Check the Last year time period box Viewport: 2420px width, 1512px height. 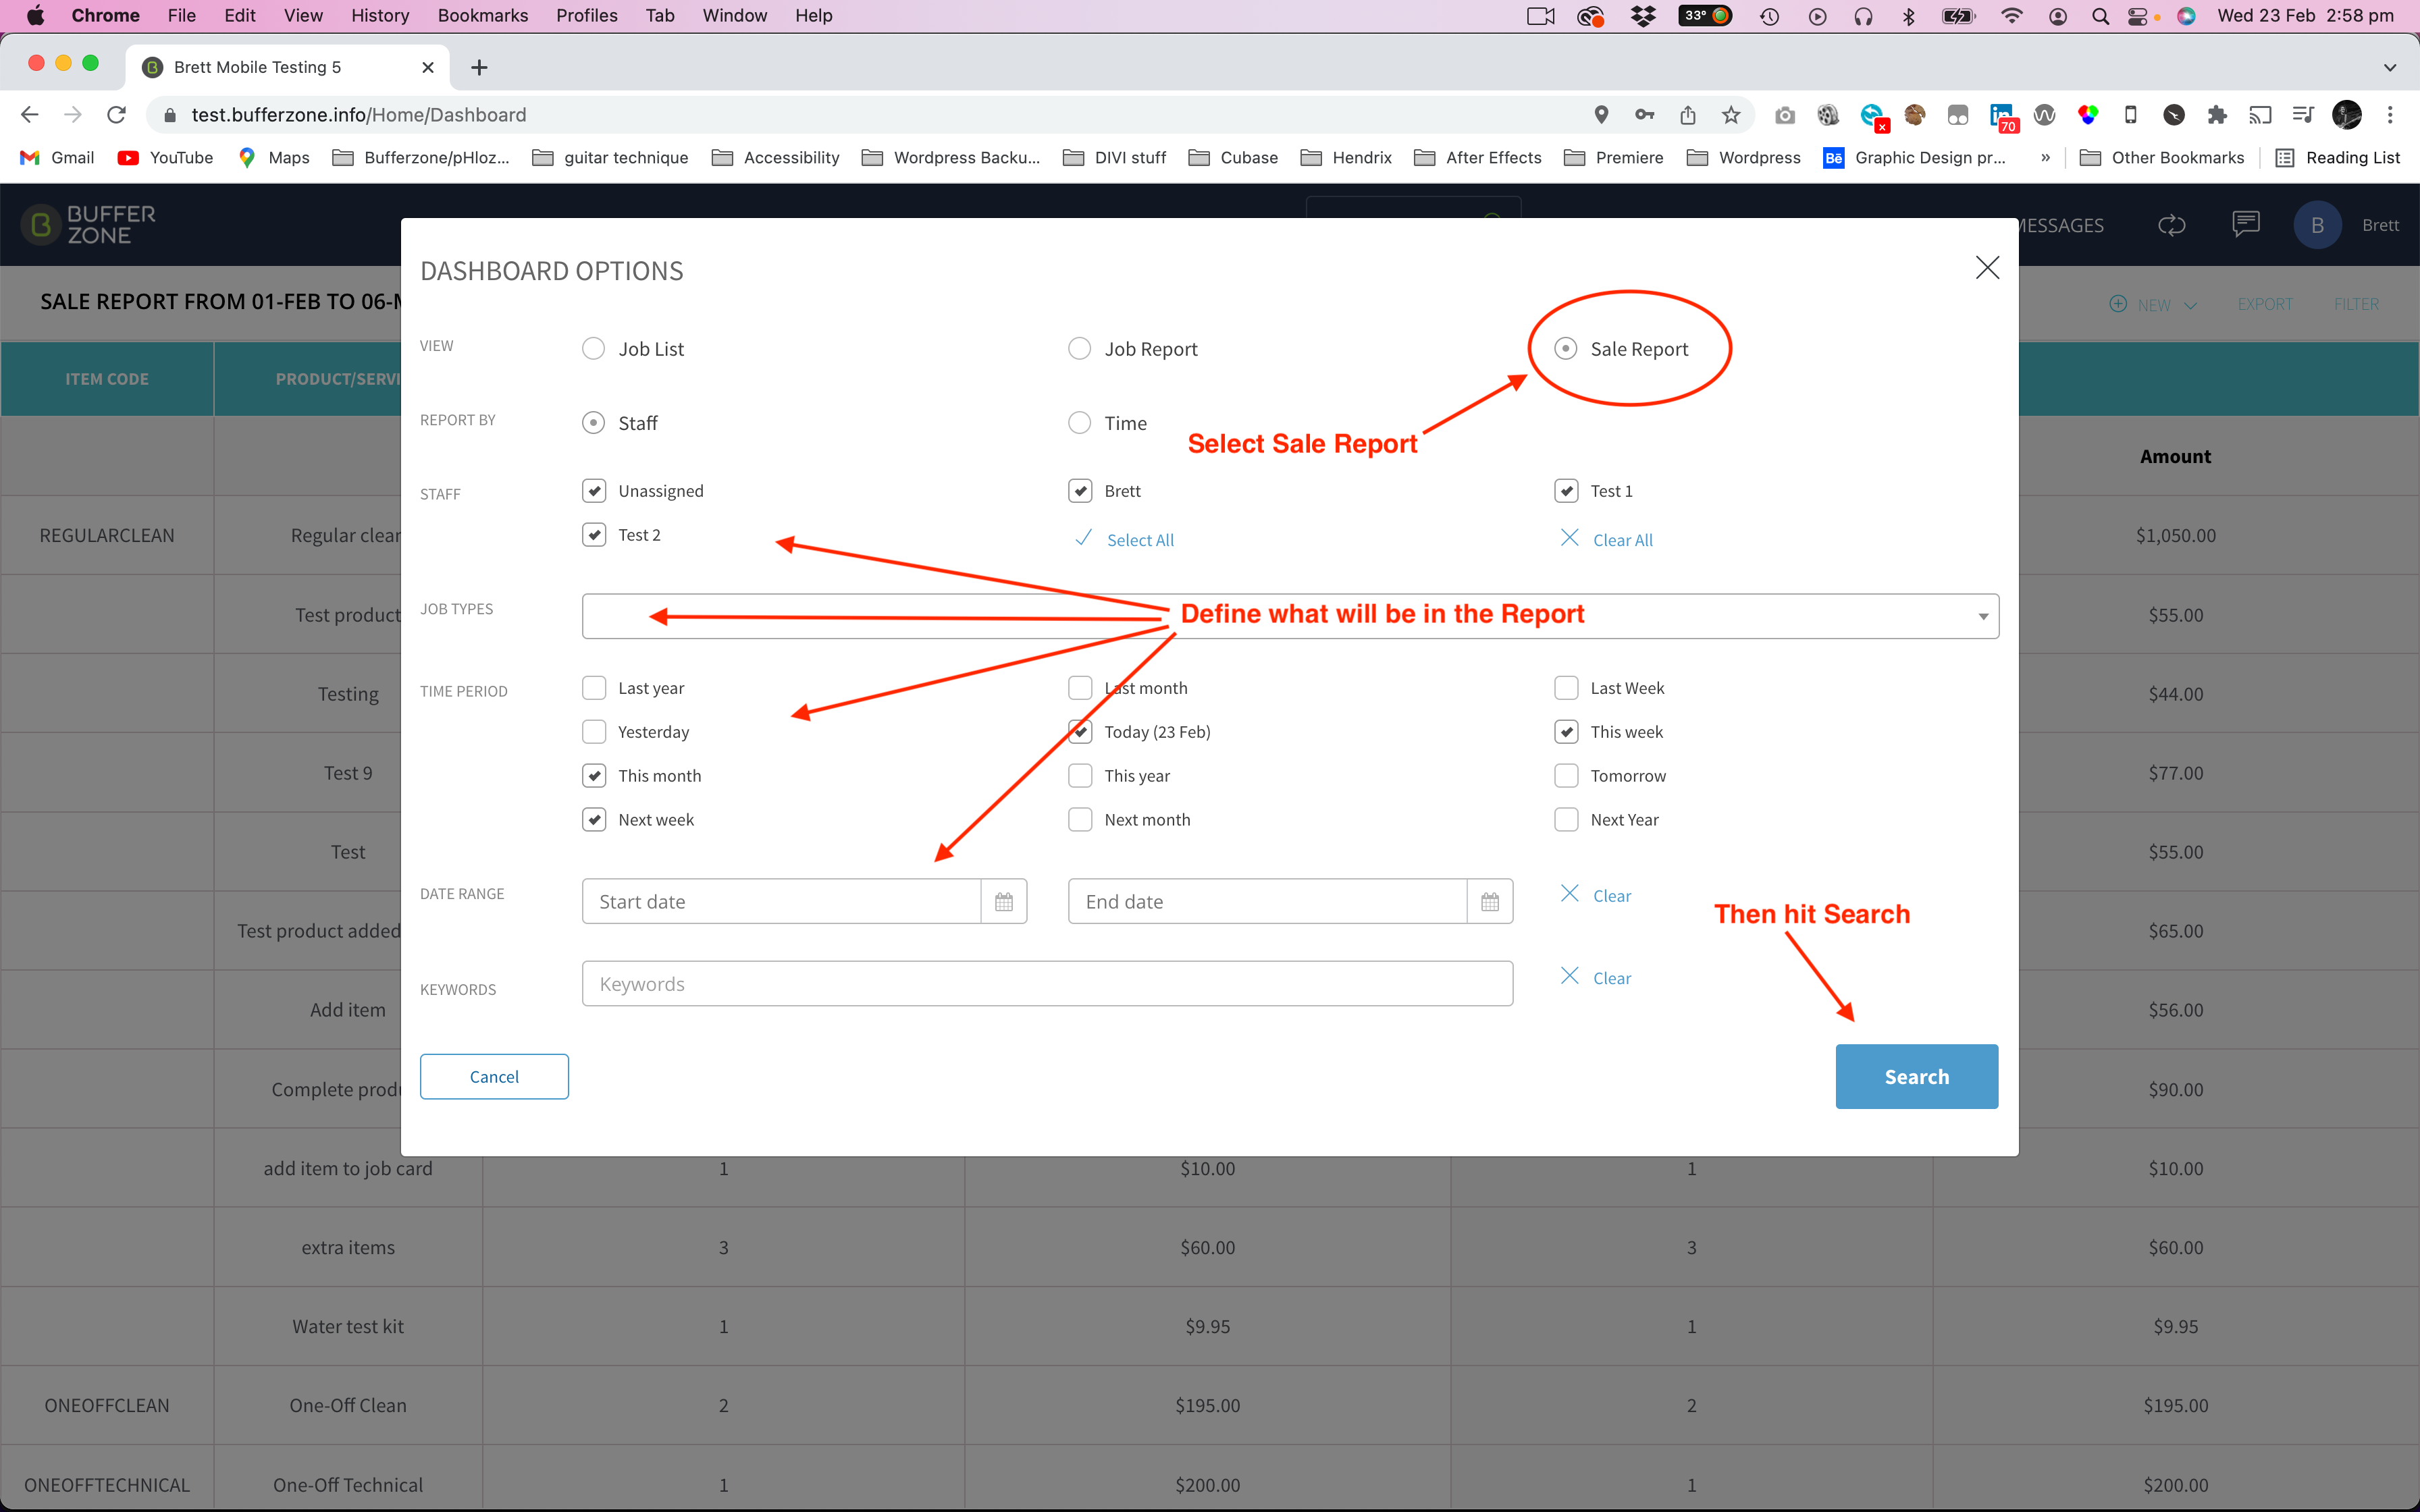click(594, 688)
